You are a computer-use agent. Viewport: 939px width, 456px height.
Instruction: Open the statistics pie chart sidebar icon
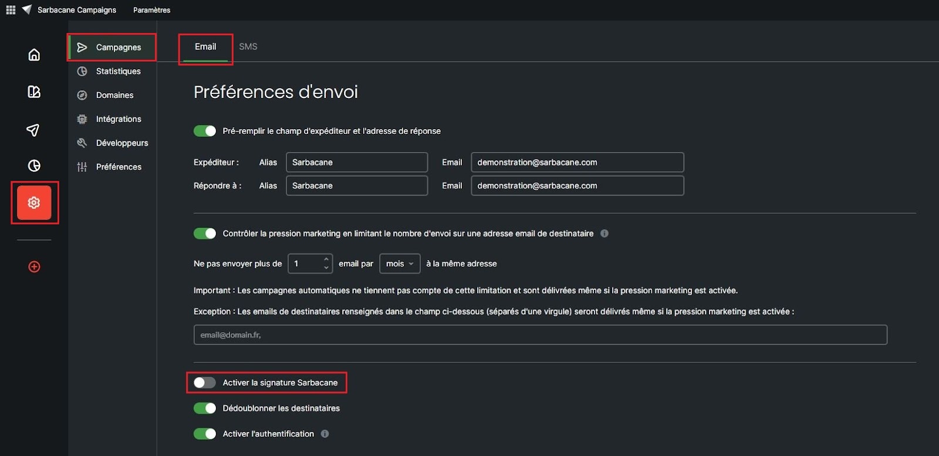pyautogui.click(x=34, y=165)
